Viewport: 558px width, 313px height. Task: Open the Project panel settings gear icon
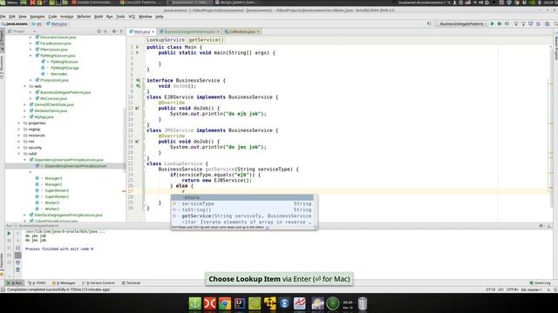[x=114, y=31]
